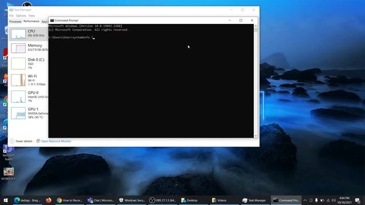This screenshot has width=365, height=205.
Task: Open the Action Center notifications icon
Action: (x=358, y=200)
